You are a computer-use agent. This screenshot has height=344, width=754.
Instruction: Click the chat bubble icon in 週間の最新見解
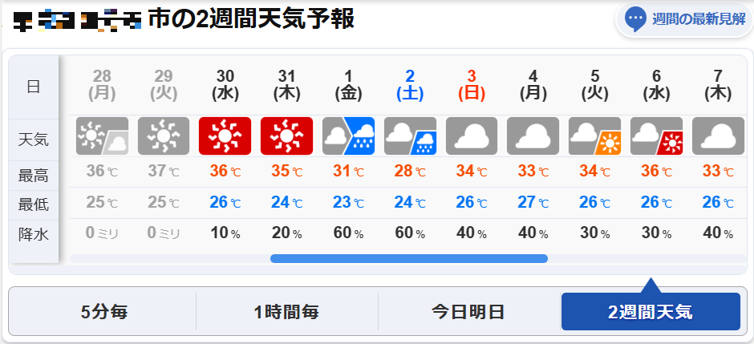(635, 19)
